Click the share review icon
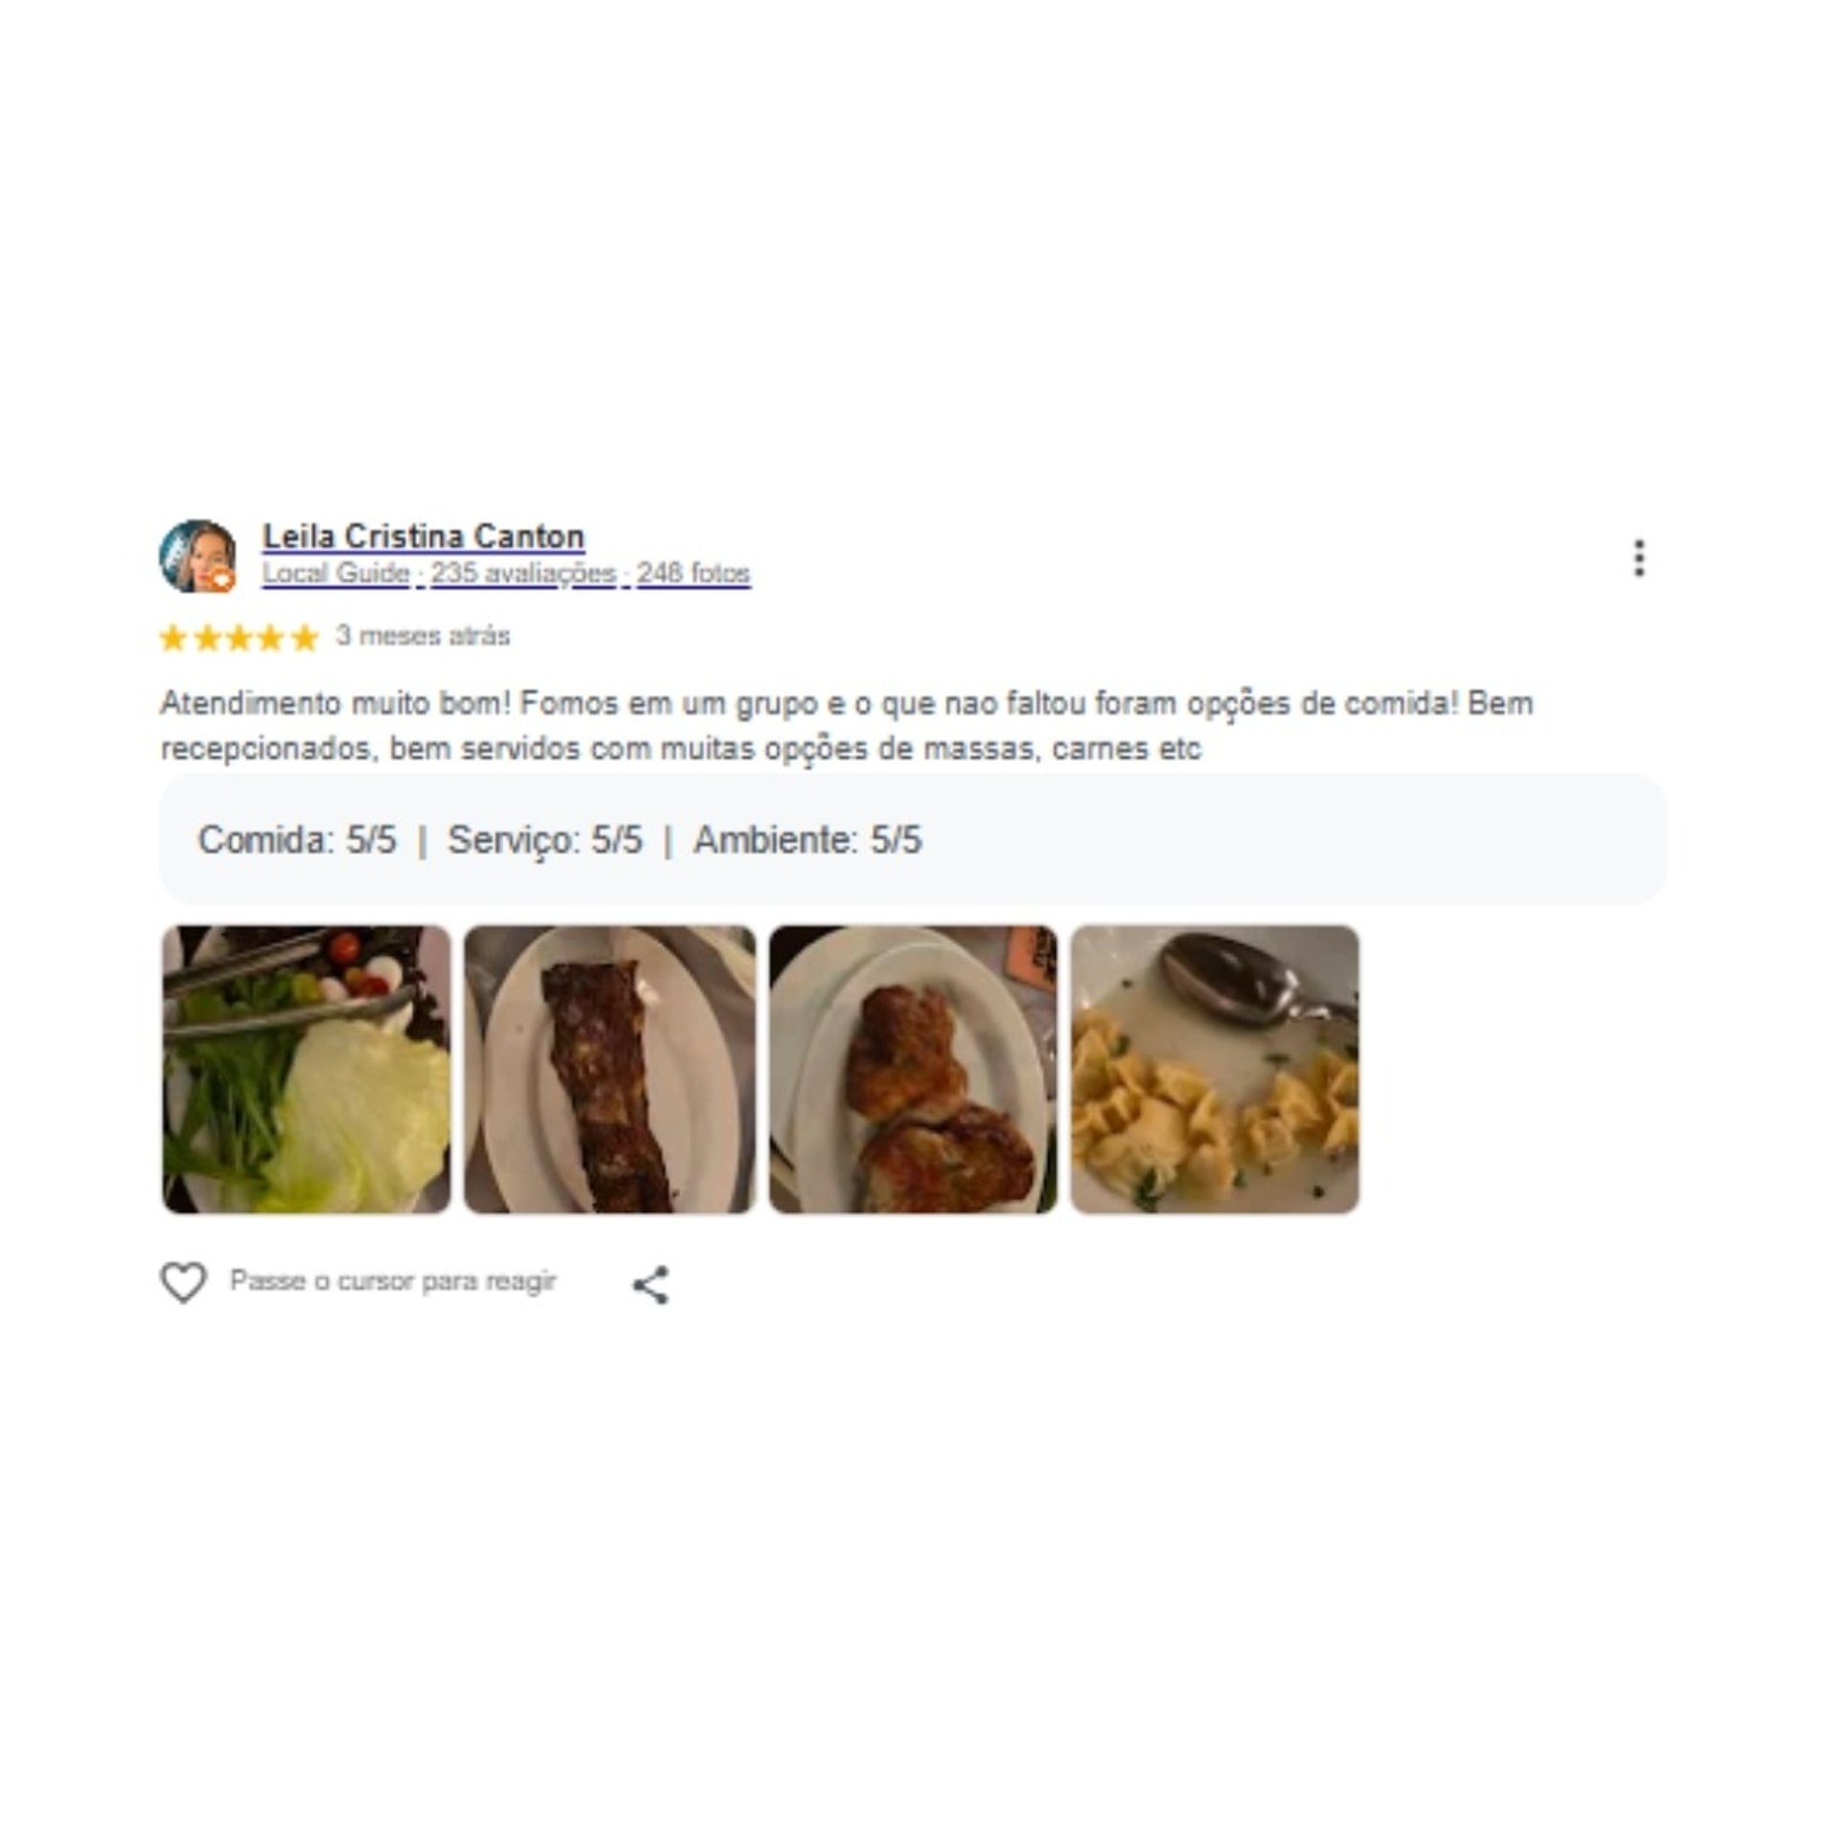Viewport: 1837px width, 1837px height. pos(651,1285)
